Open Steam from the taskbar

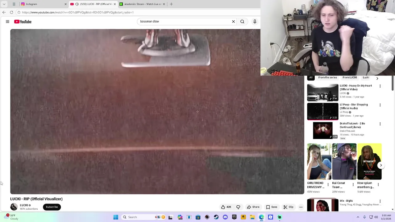coord(216,217)
